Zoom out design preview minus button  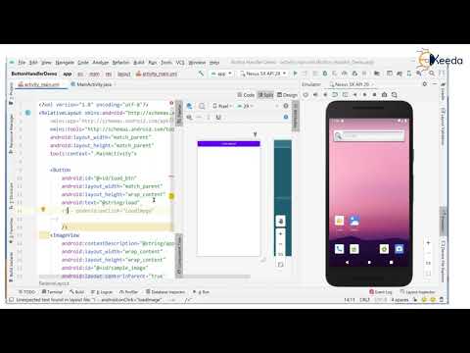pos(280,244)
